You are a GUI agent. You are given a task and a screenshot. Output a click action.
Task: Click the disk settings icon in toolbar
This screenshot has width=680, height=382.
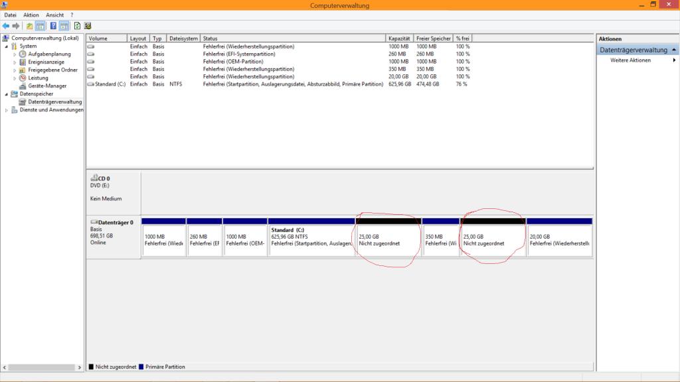[88, 26]
